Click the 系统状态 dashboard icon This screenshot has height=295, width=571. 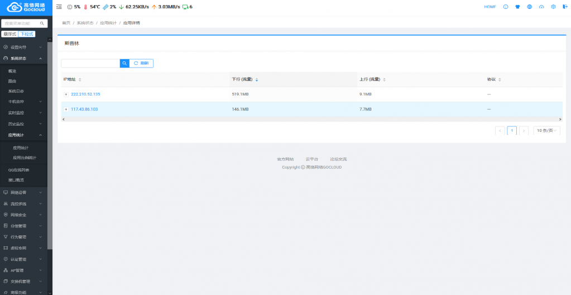tap(6, 58)
